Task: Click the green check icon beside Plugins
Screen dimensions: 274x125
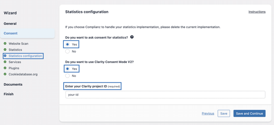Action: click(5, 68)
